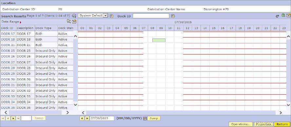Viewport: 291px width, 127px height.
Task: Click timeline vertical scroll up arrow
Action: (288, 37)
